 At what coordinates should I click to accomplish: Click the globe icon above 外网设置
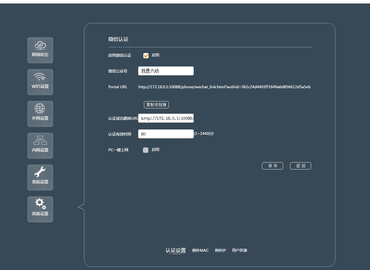[x=40, y=109]
